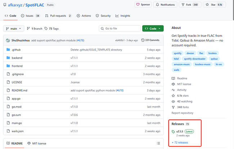Open the .gitignore file
Image resolution: width=234 pixels, height=149 pixels.
coord(18,74)
